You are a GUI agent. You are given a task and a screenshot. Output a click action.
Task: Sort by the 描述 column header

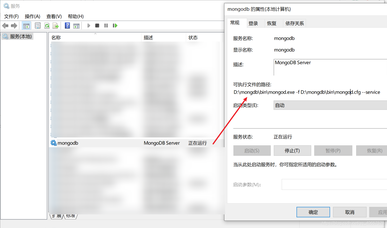[x=163, y=37]
